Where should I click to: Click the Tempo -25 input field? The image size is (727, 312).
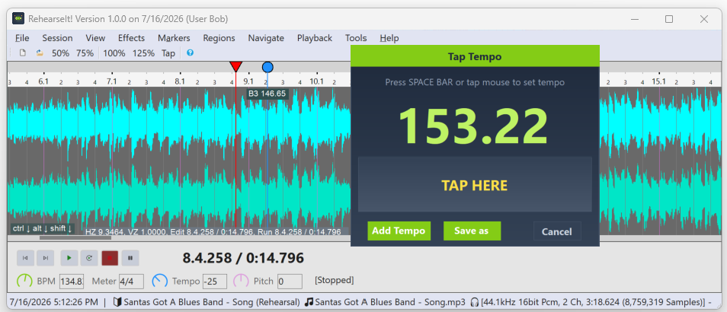click(215, 282)
